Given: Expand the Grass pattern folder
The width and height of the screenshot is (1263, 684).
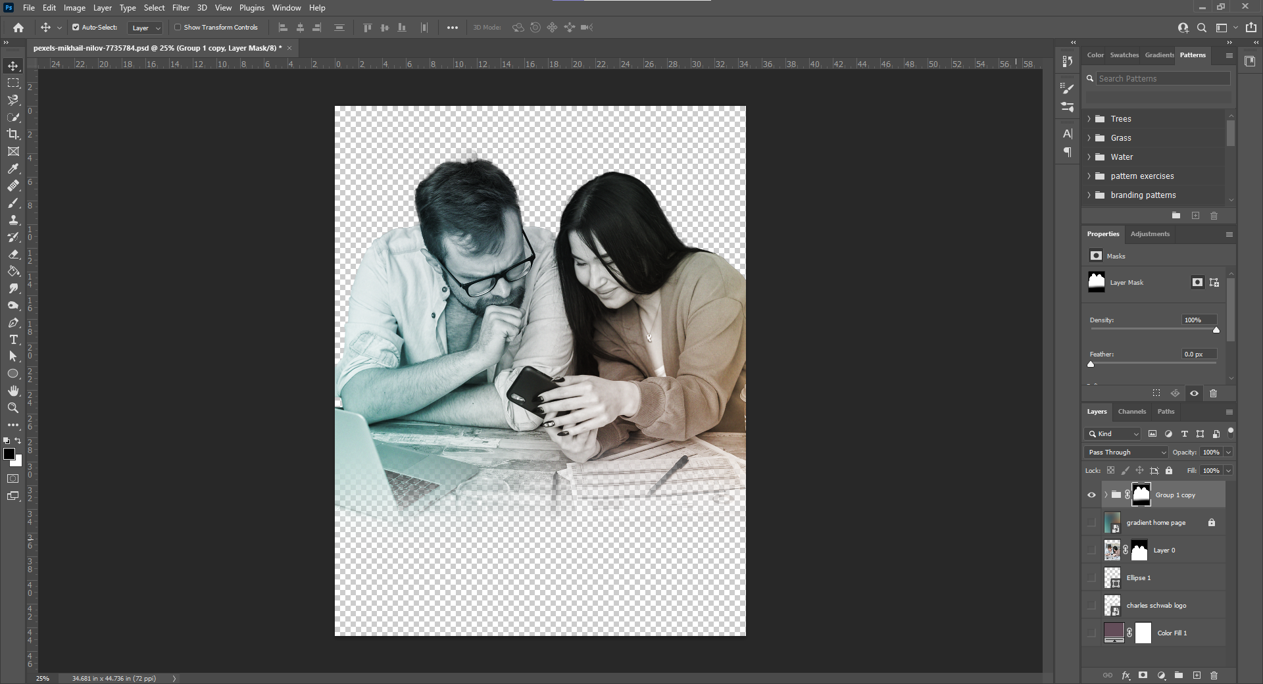Looking at the screenshot, I should [1089, 138].
